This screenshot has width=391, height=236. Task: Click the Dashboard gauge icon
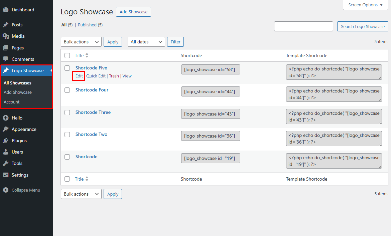[6, 10]
